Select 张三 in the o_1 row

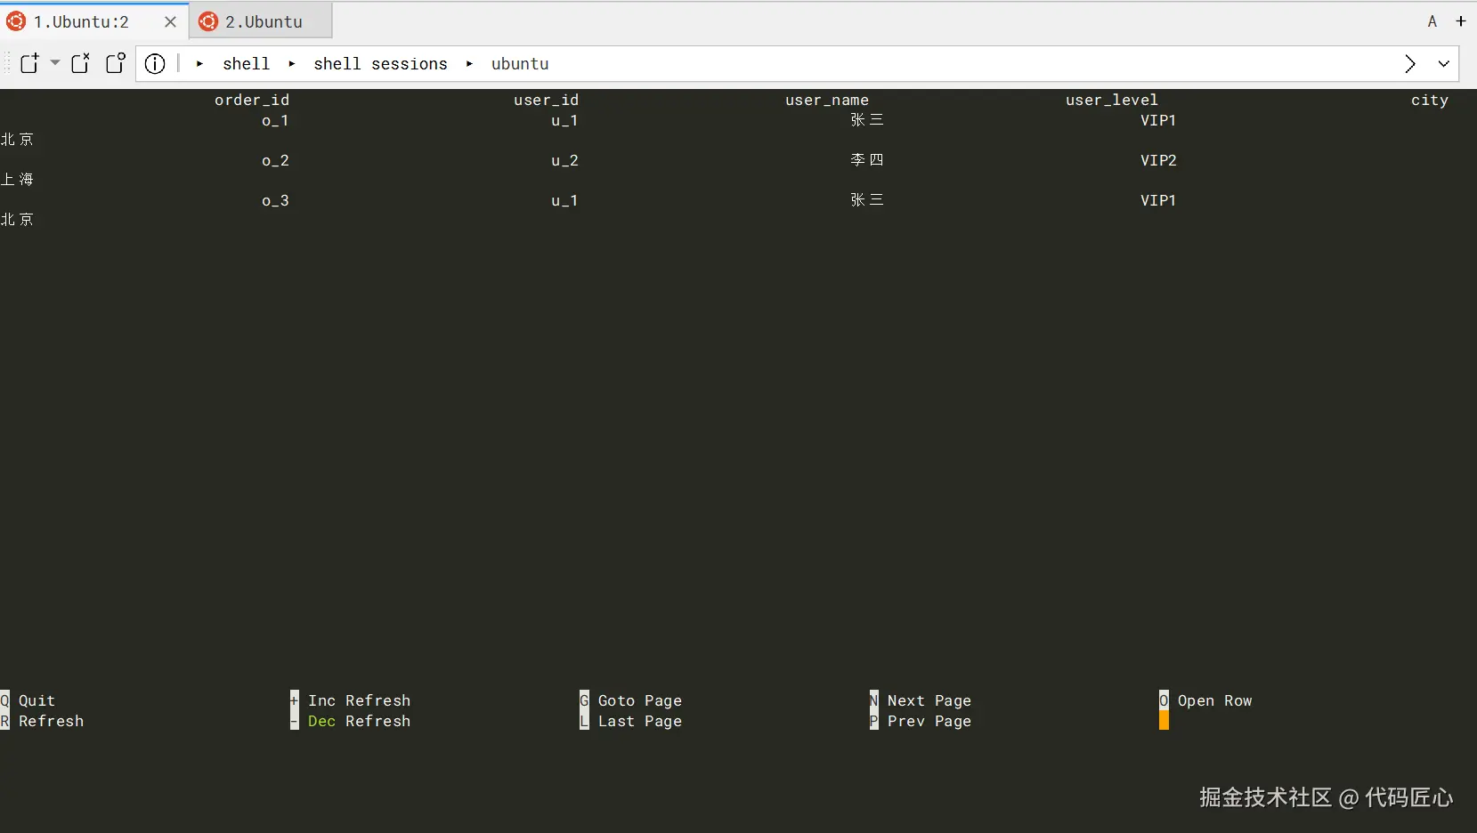(x=867, y=120)
